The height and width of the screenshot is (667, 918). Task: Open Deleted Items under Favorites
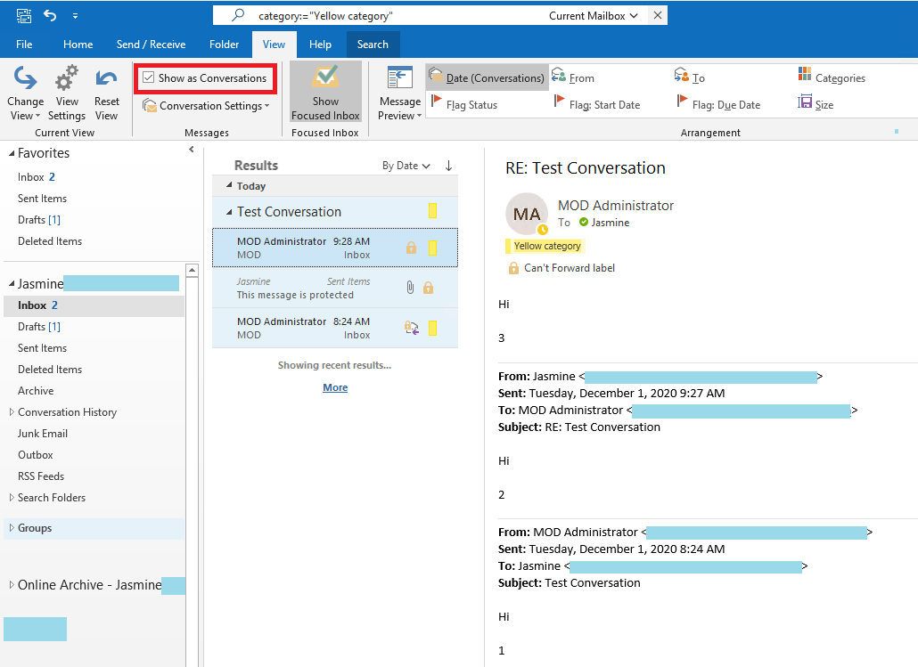point(50,241)
